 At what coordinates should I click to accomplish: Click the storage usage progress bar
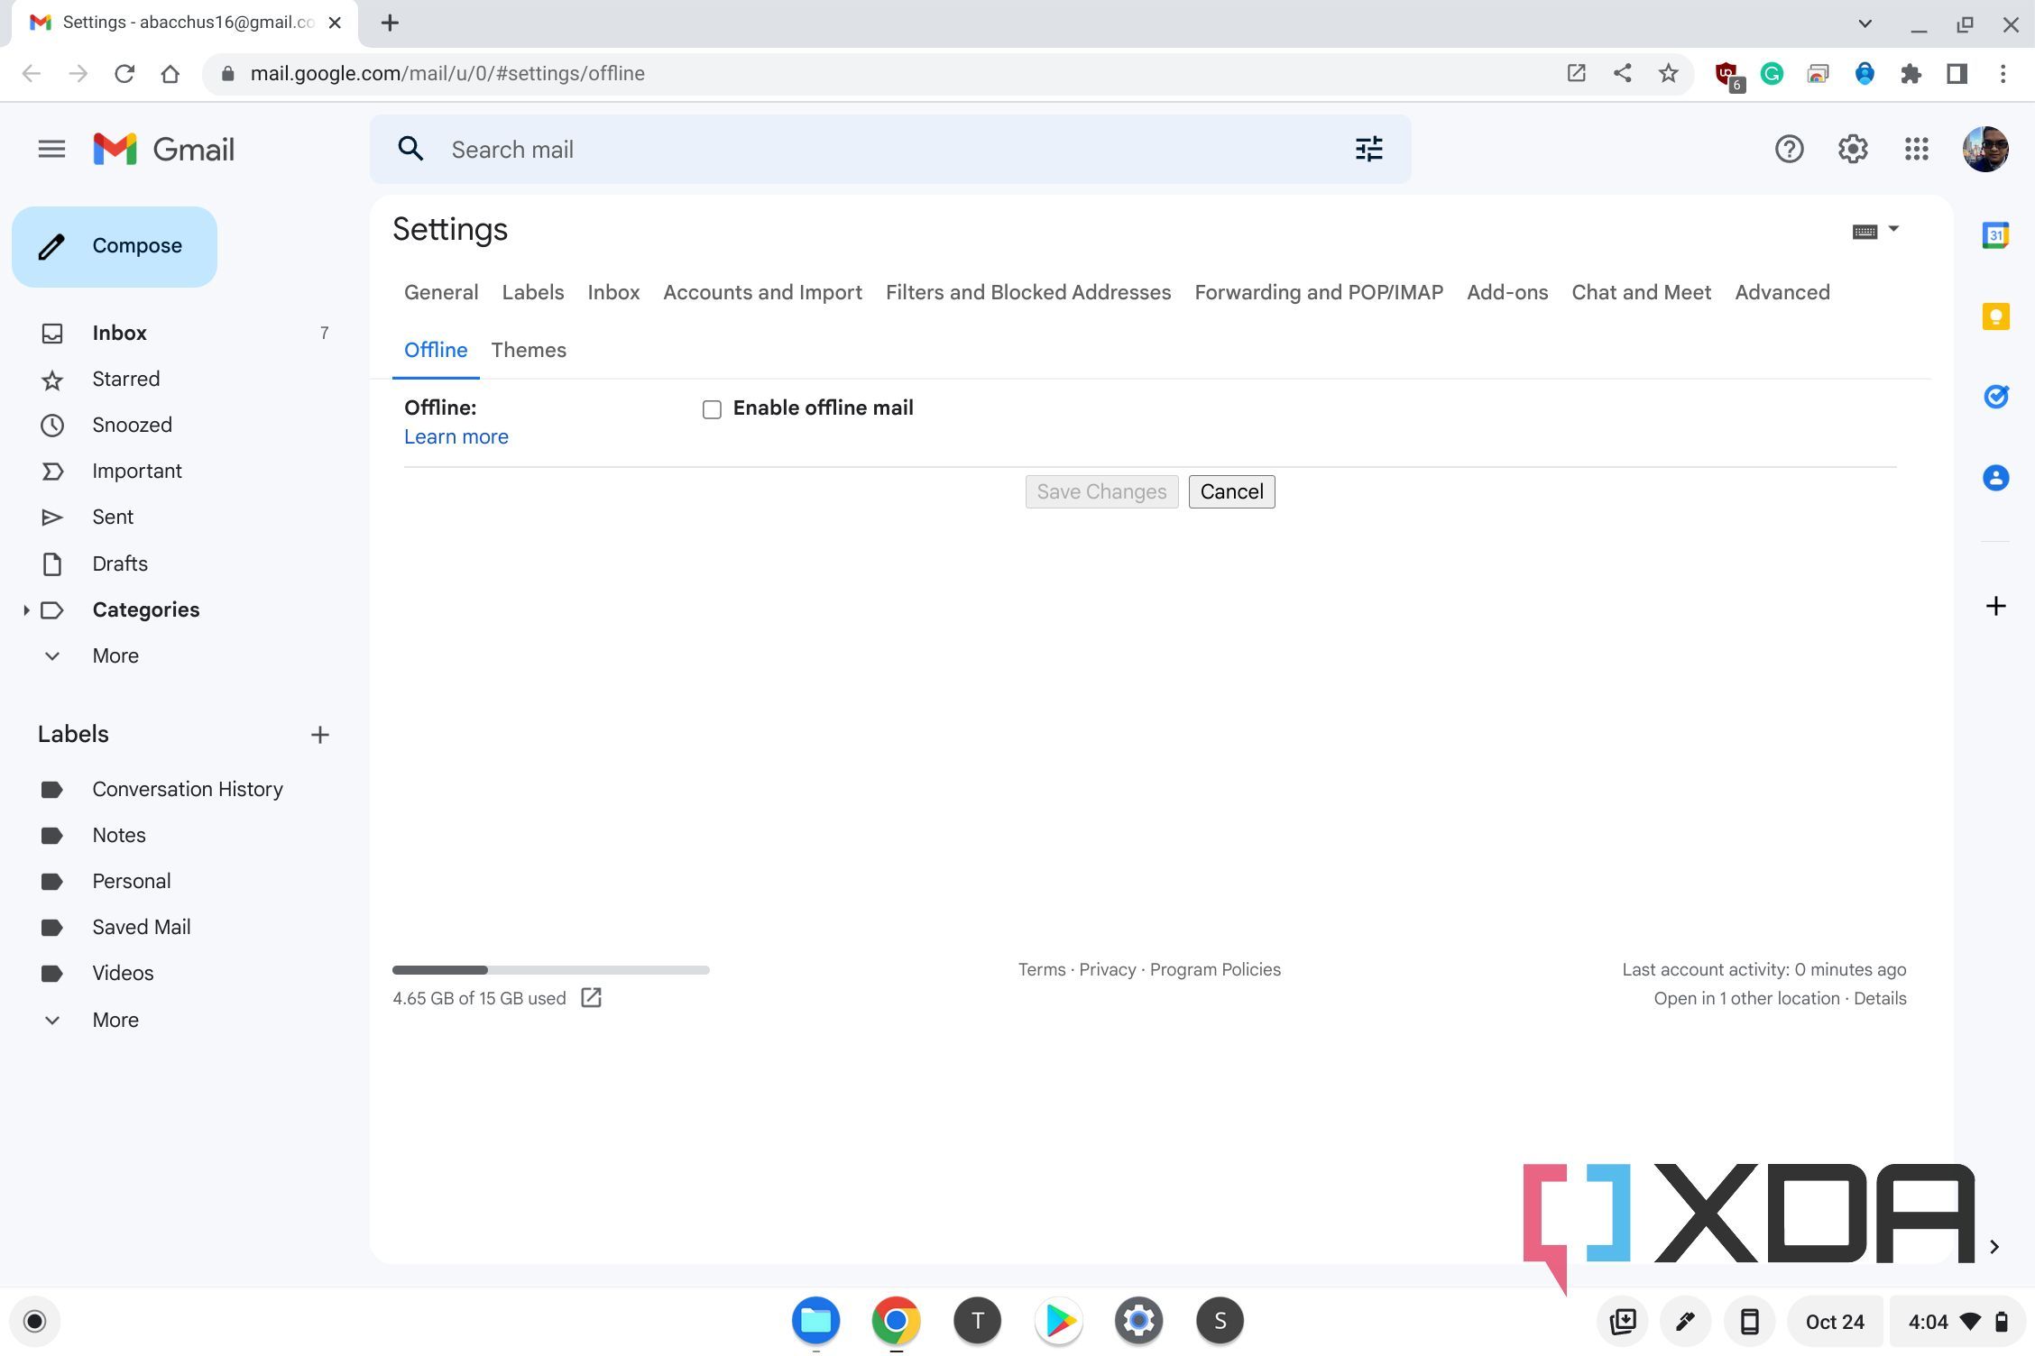click(x=550, y=969)
